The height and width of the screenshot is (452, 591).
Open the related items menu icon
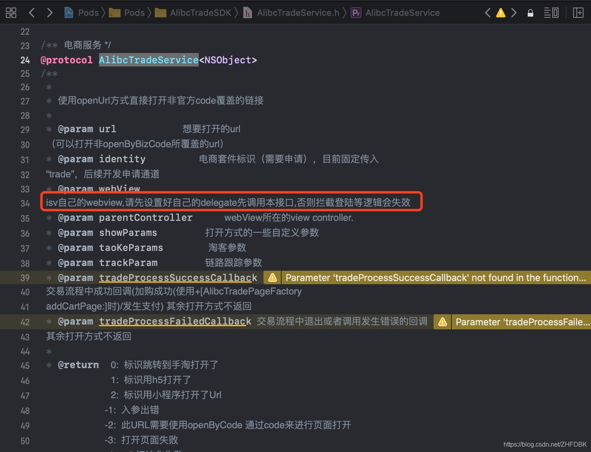click(x=11, y=12)
